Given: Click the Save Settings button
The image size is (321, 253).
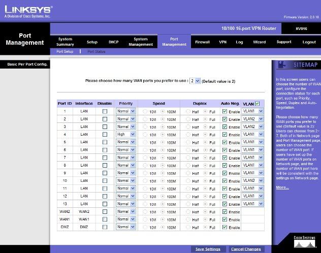Looking at the screenshot, I should 208,249.
